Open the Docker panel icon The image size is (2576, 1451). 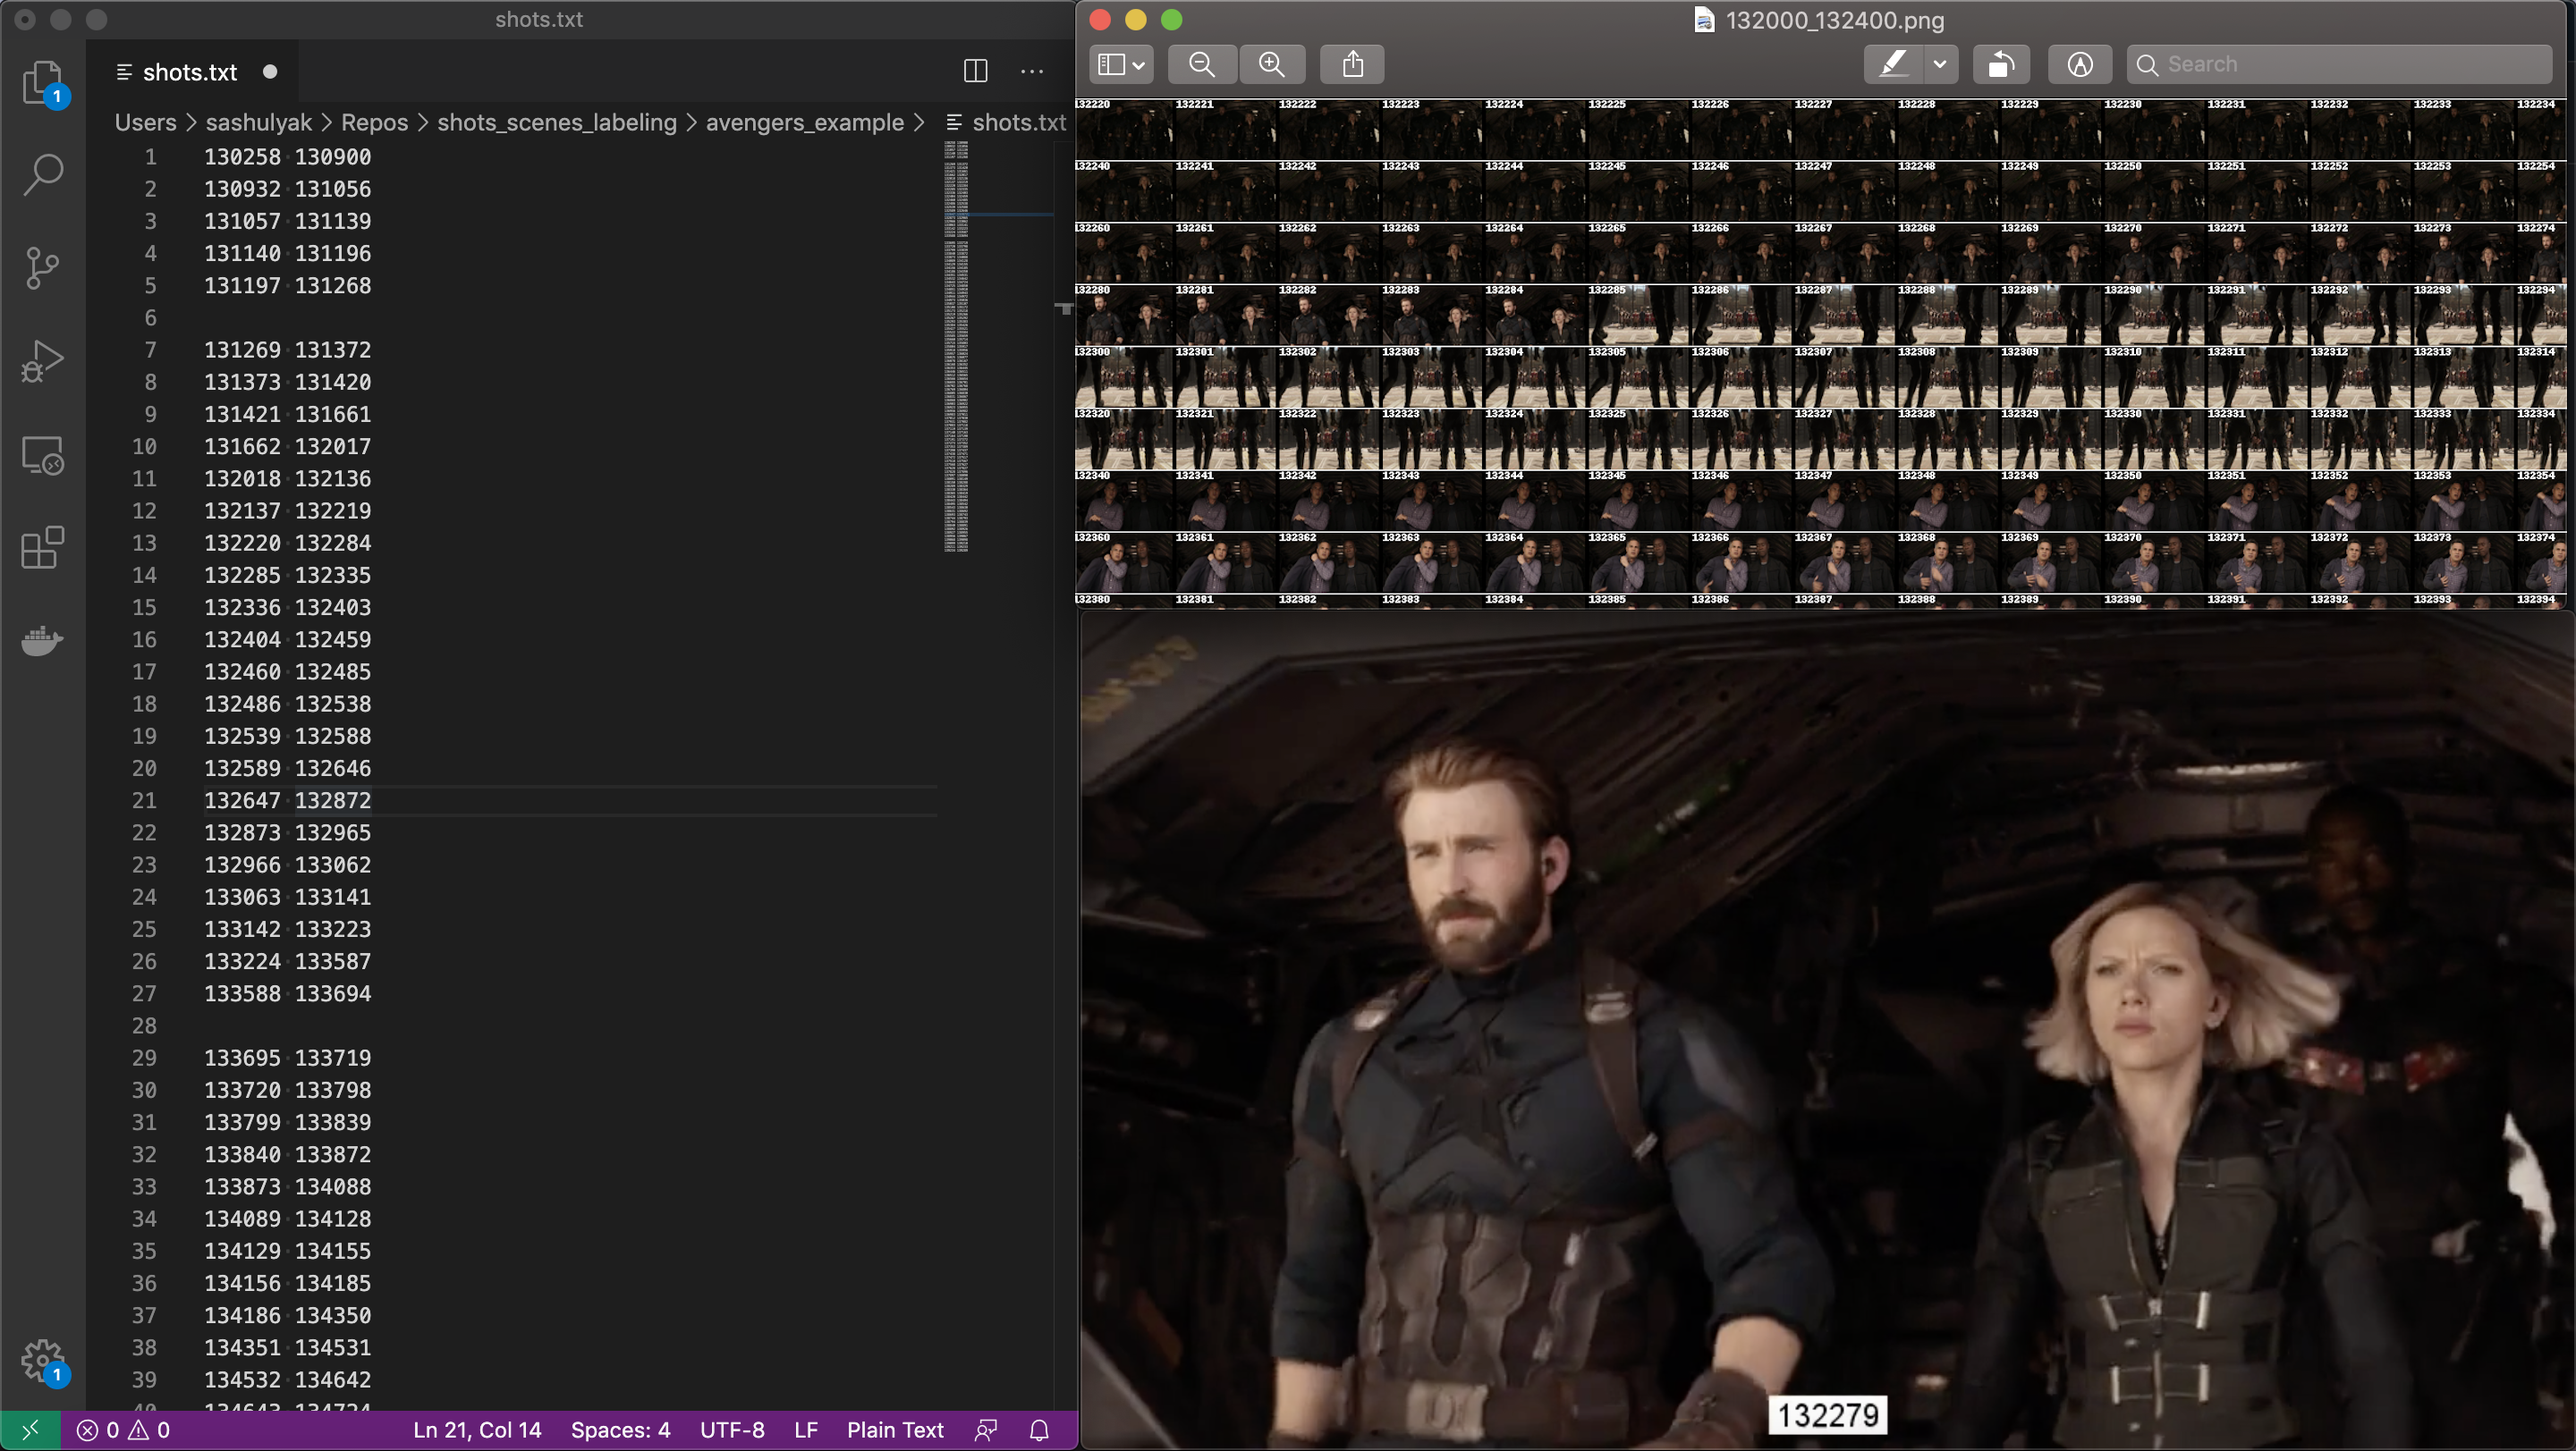[x=42, y=639]
